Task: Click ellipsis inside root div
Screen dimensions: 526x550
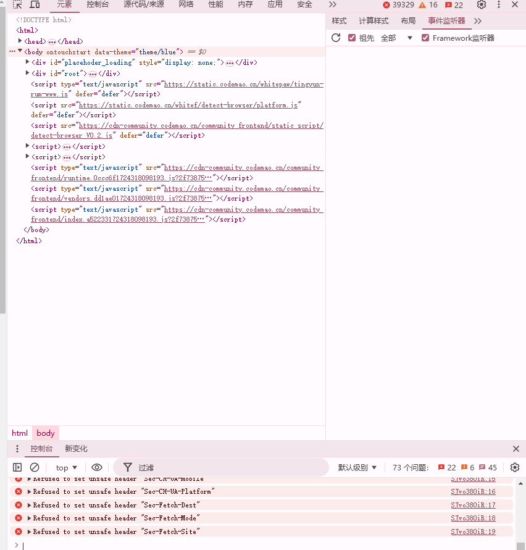Action: point(93,74)
